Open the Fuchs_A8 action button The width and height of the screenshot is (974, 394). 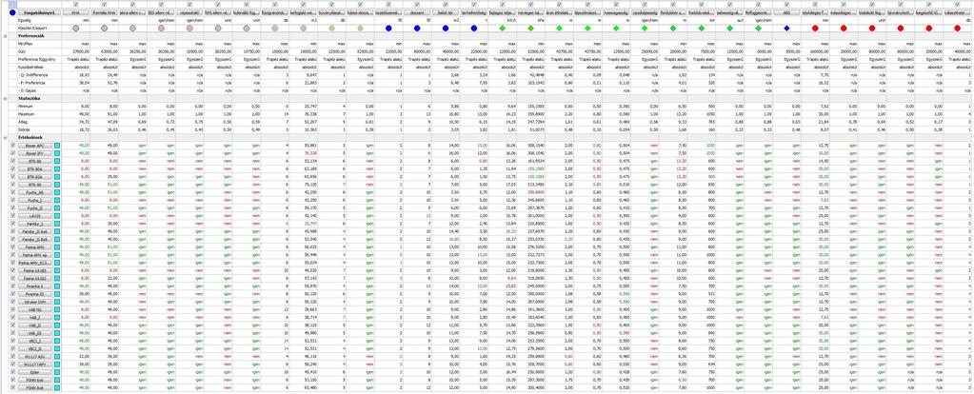pos(35,192)
